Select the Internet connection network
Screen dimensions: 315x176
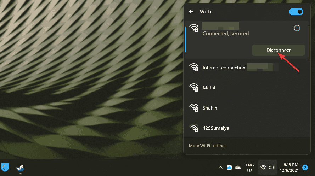[247, 68]
